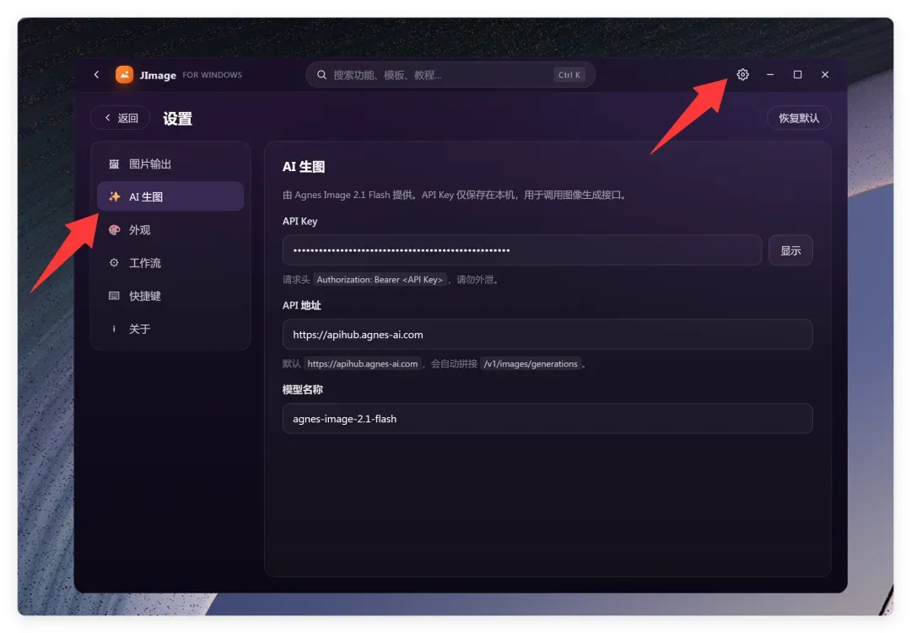Focus the API Key password field
This screenshot has width=911, height=633.
(x=522, y=250)
